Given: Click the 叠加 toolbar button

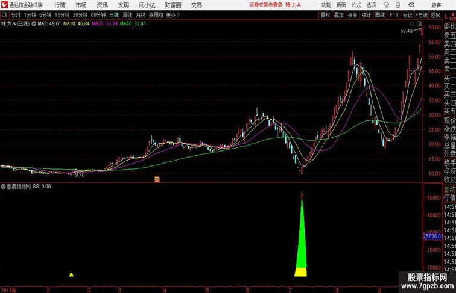Looking at the screenshot, I should pyautogui.click(x=339, y=15).
